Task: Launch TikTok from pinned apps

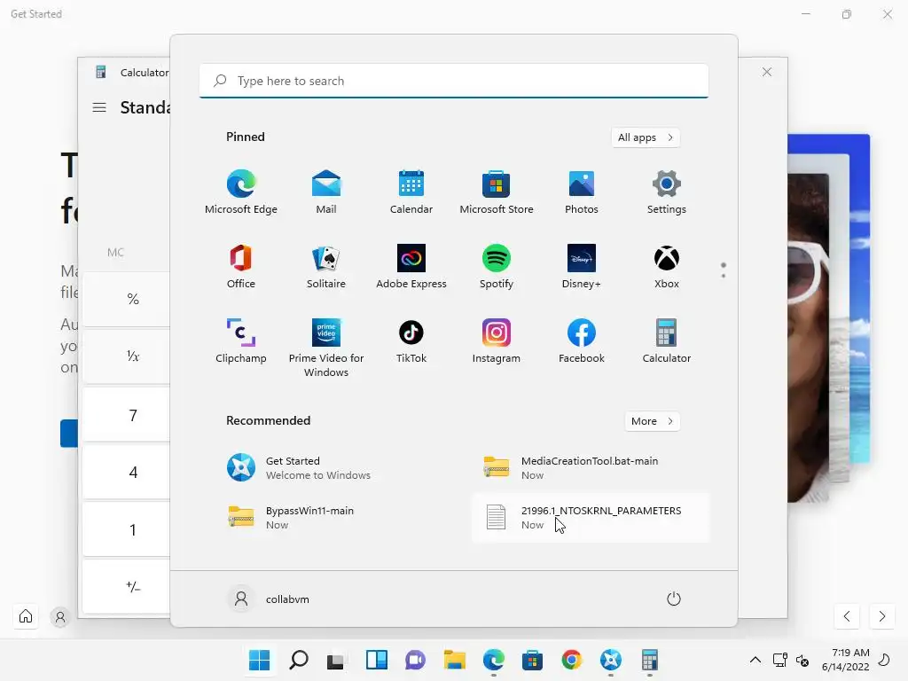Action: click(411, 341)
